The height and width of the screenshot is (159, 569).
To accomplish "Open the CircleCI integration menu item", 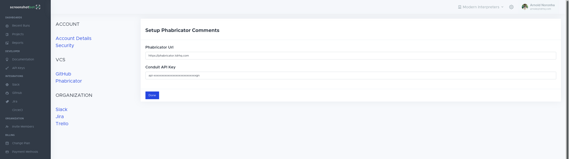I will tap(18, 110).
